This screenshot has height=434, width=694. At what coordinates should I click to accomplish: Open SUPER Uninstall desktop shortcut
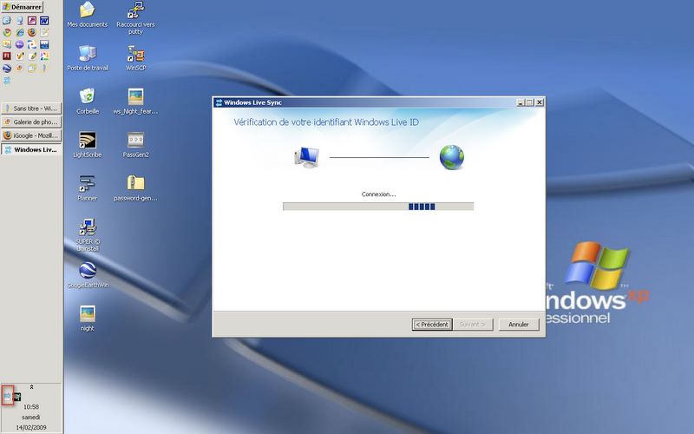[88, 235]
